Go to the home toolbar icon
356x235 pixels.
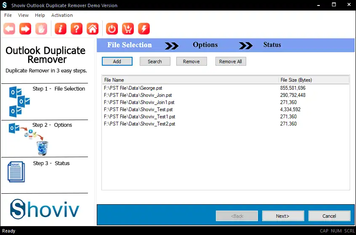click(x=93, y=29)
